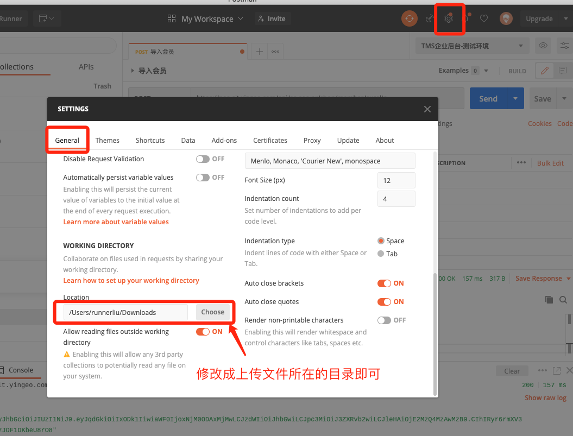Open the APIs sidebar tab
Screen dimensions: 573x436
tap(86, 67)
